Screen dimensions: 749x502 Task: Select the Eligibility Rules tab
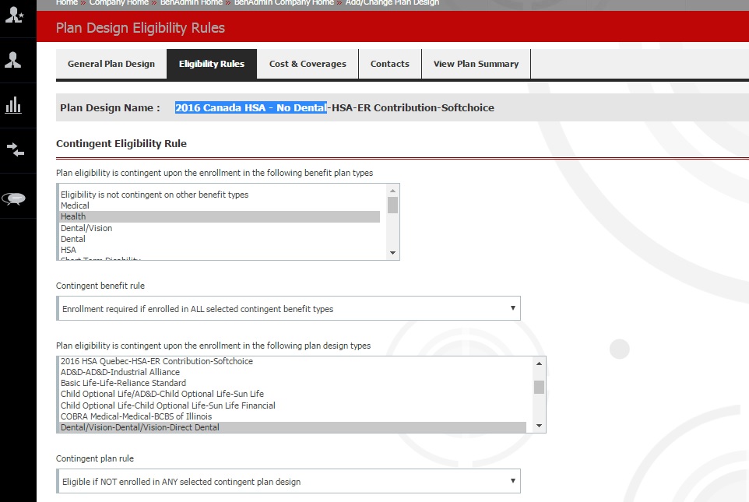212,64
